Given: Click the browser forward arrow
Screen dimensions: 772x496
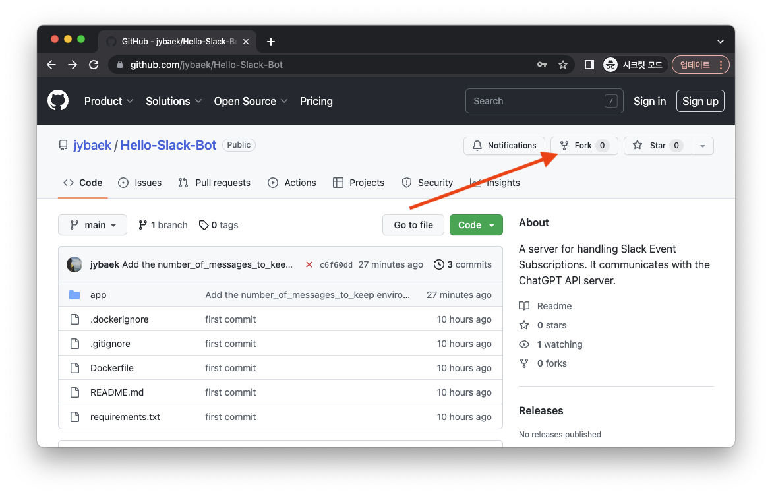Looking at the screenshot, I should (73, 65).
